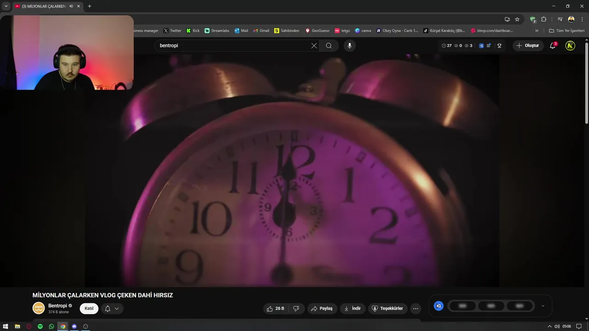Image resolution: width=589 pixels, height=331 pixels.
Task: Click the taskbar clock showing 05:06
Action: coord(566,326)
